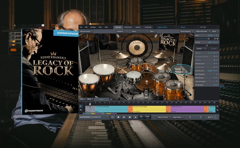The height and width of the screenshot is (148, 240).
Task: Open the Help menu
Action: 106,27
